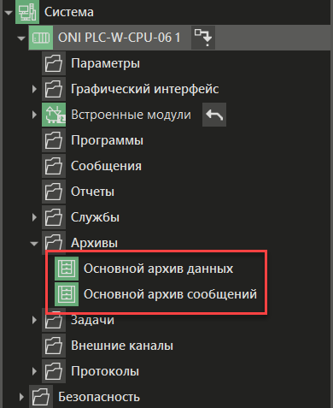This screenshot has width=333, height=408.
Task: Click the Отчеты folder icon
Action: tap(54, 192)
